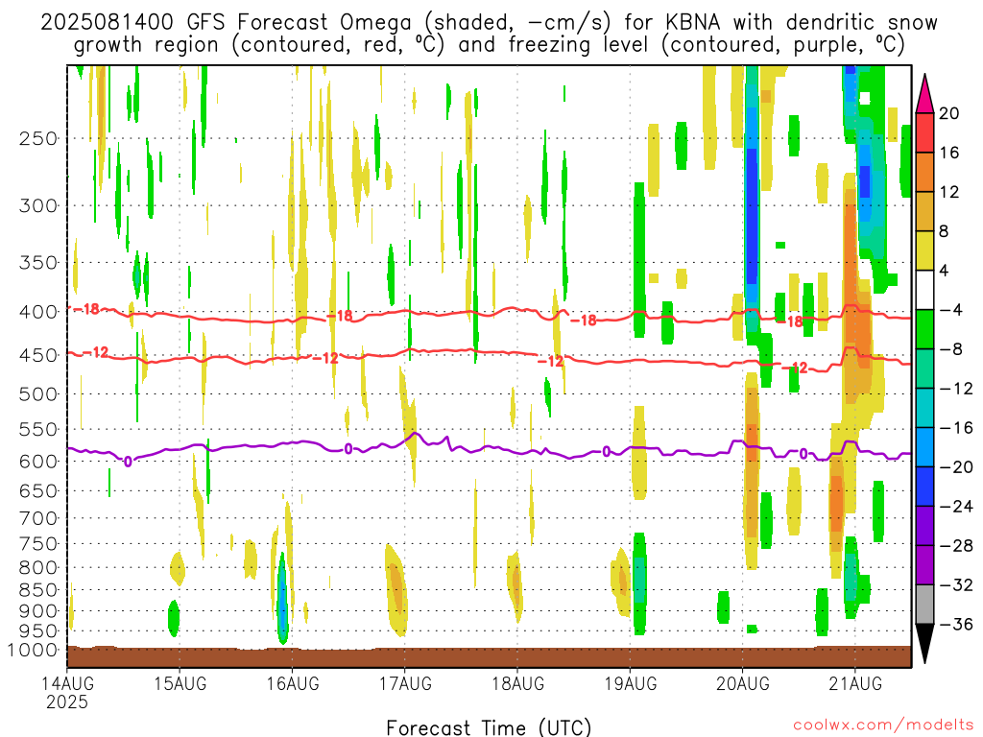
Task: Click the colorbar value label -20
Action: click(956, 467)
